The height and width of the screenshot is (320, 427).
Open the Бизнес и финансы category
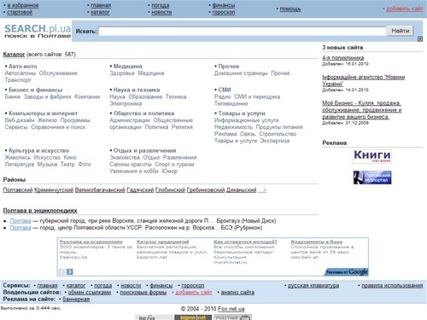35,90
